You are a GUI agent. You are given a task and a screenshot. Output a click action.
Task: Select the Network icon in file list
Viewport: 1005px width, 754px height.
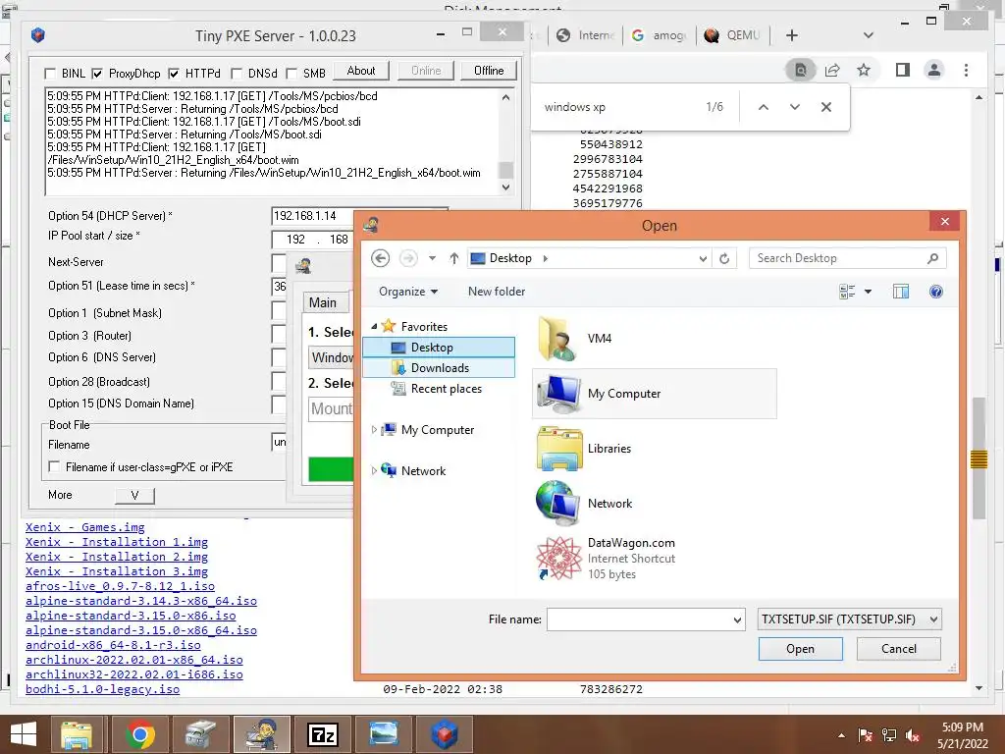pos(558,504)
